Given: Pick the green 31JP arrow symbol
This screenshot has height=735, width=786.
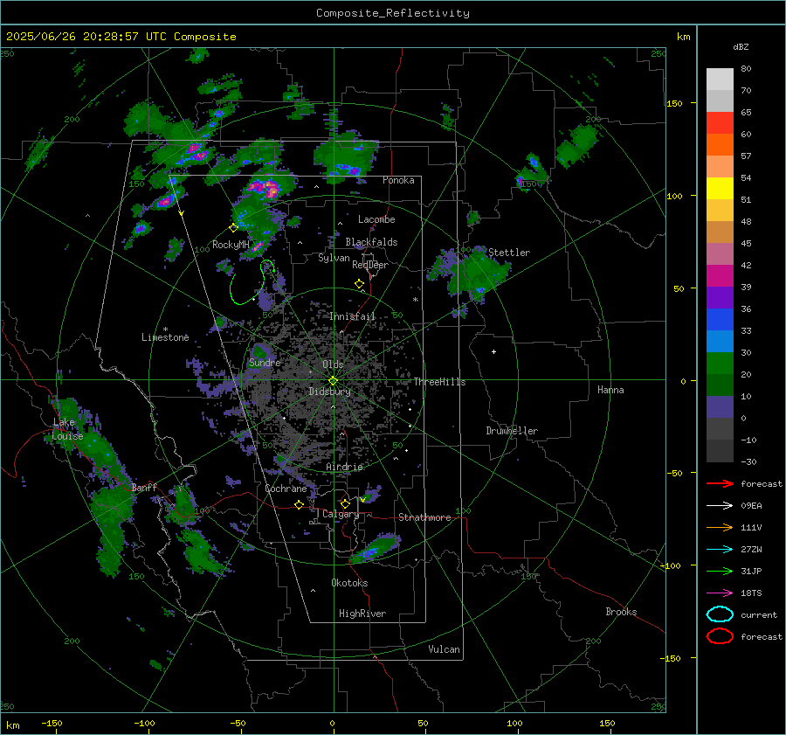Looking at the screenshot, I should point(720,571).
